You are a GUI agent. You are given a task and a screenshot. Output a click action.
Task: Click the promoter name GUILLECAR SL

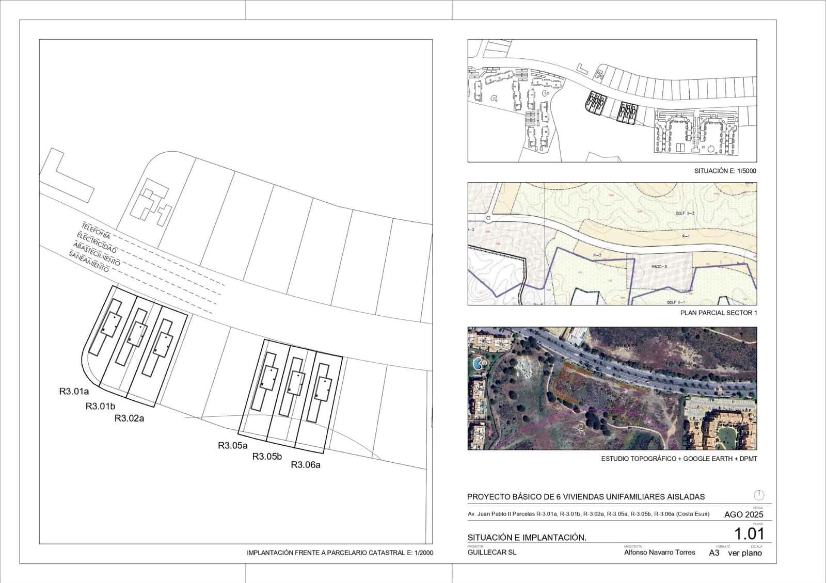[491, 552]
